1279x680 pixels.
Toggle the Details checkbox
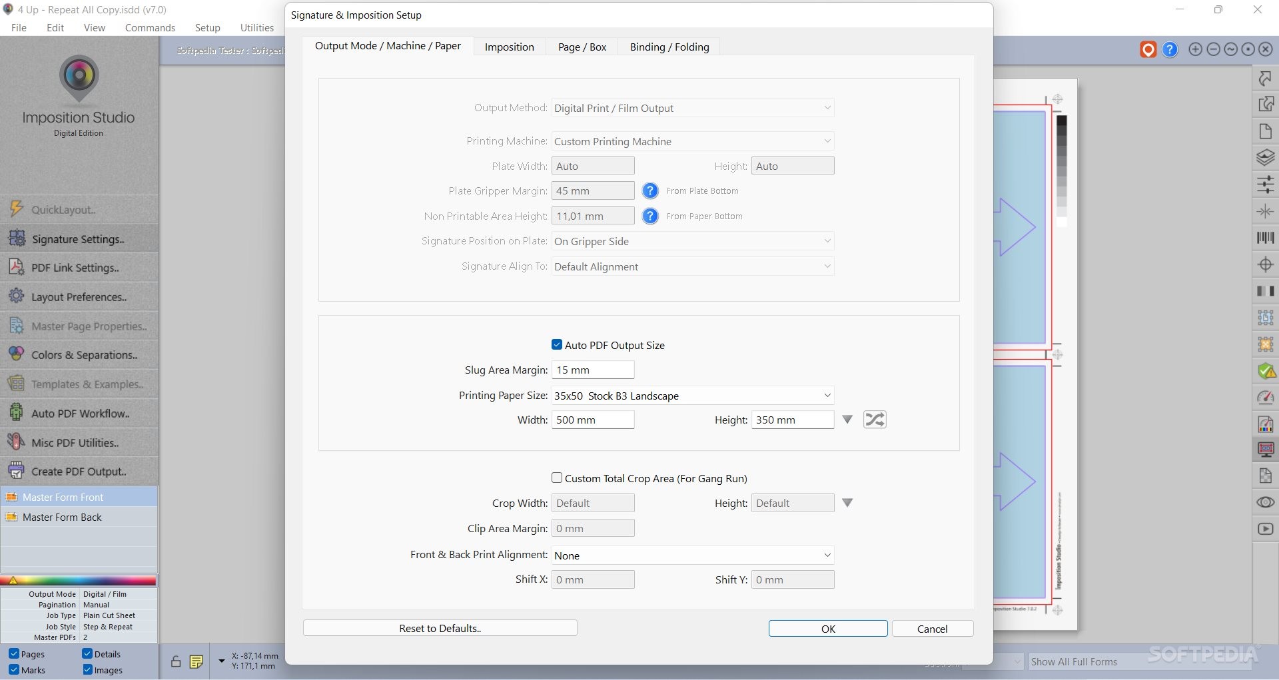click(87, 654)
